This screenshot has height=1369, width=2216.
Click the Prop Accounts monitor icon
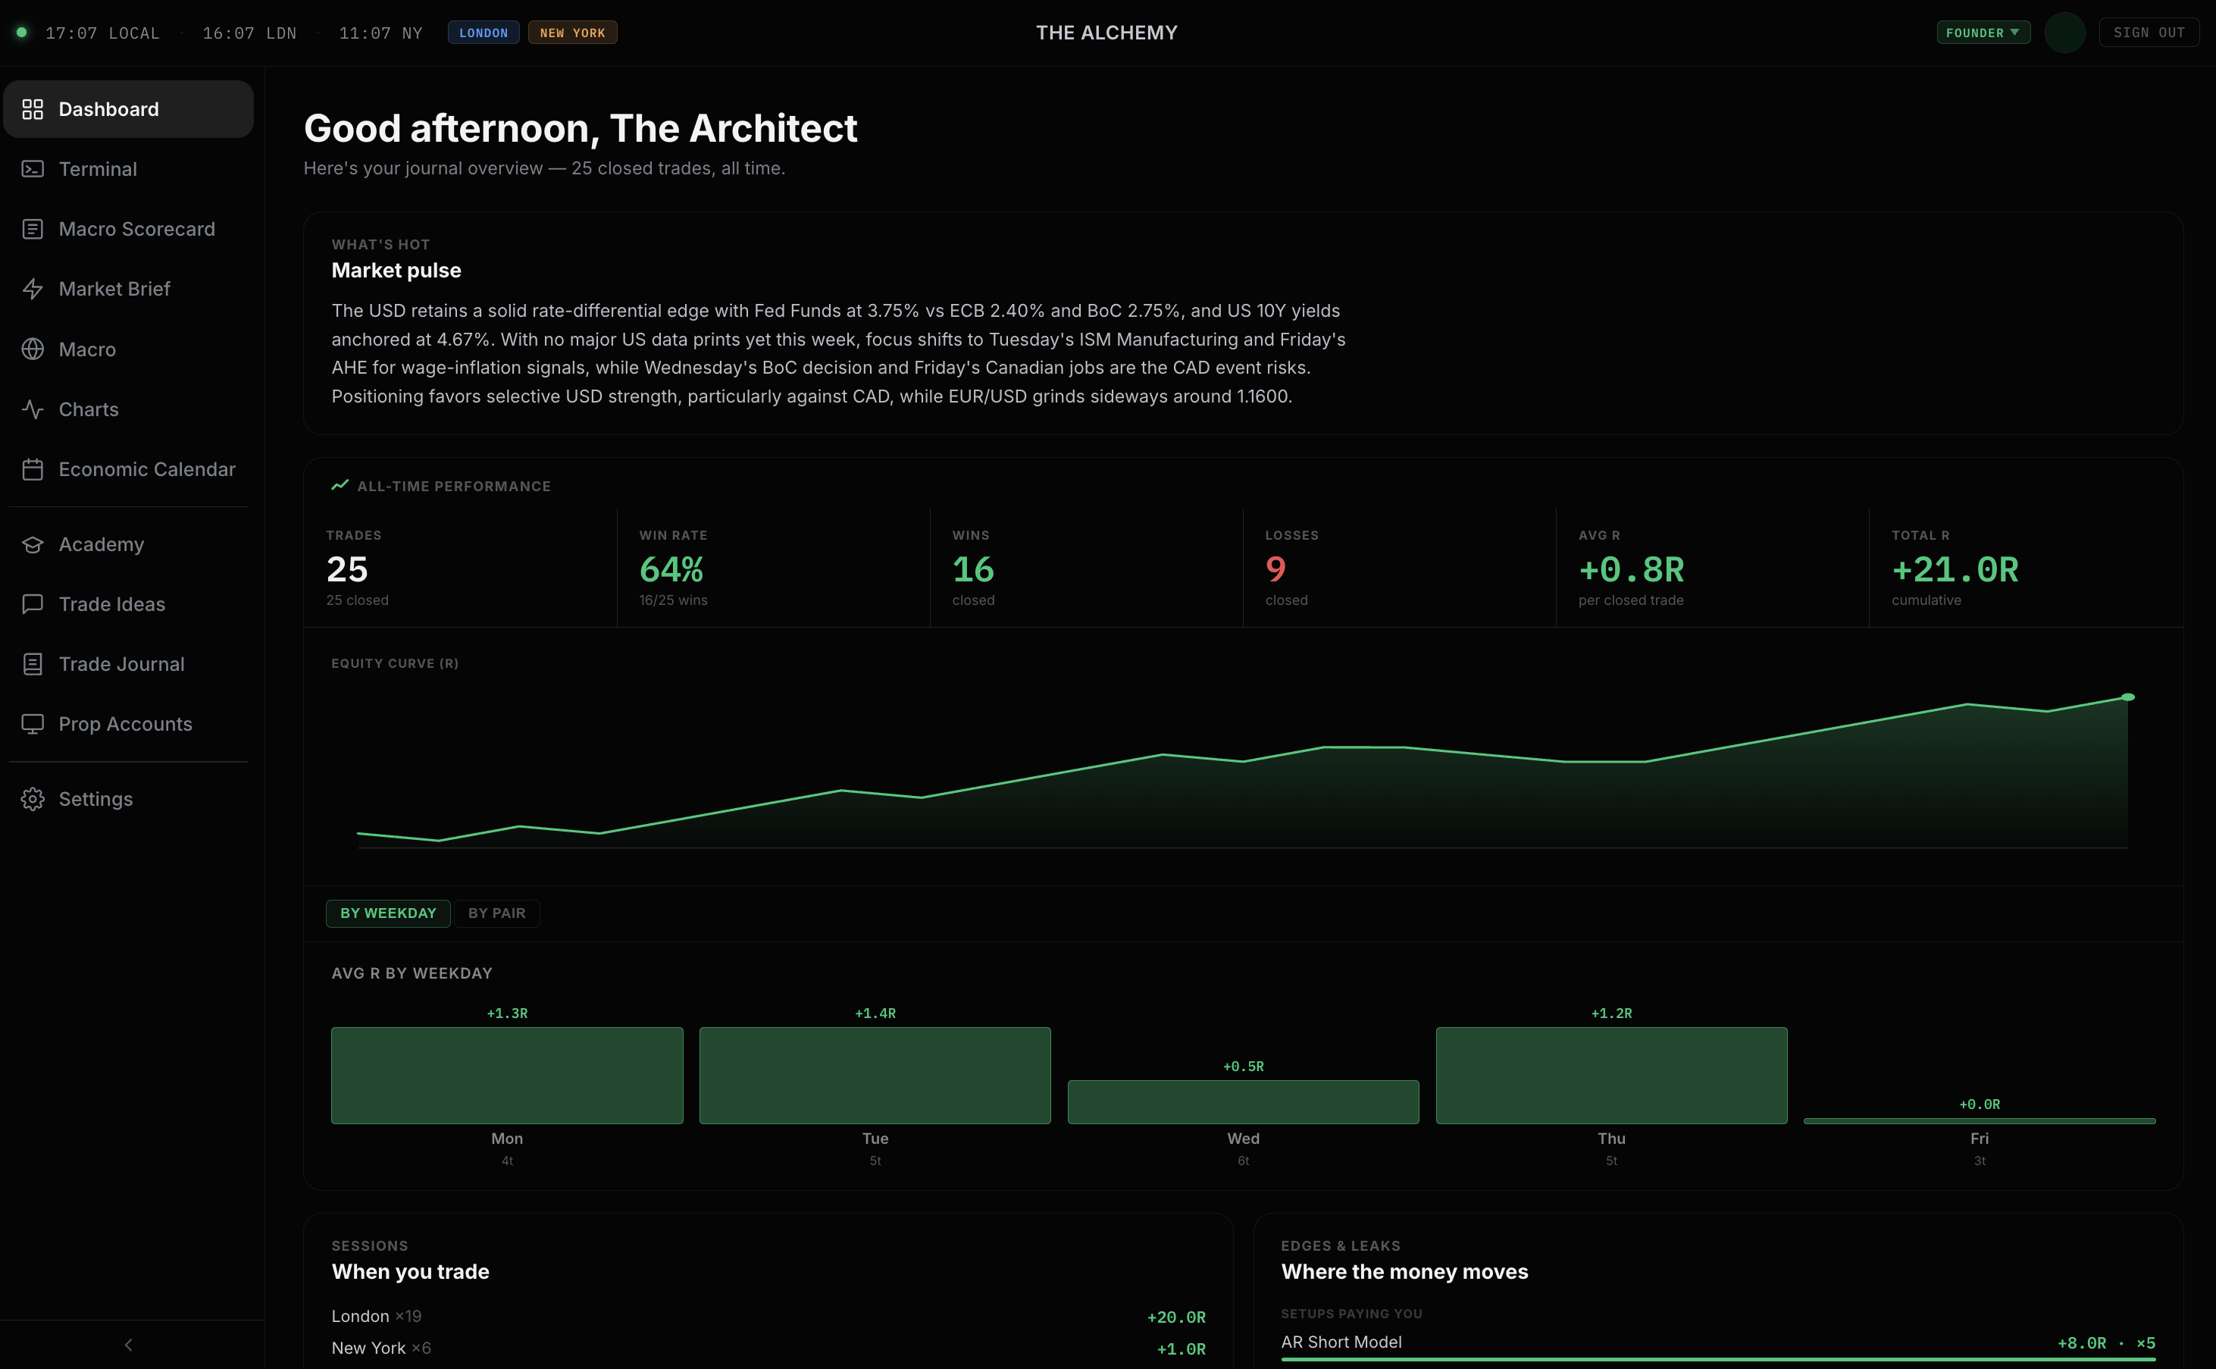point(33,725)
